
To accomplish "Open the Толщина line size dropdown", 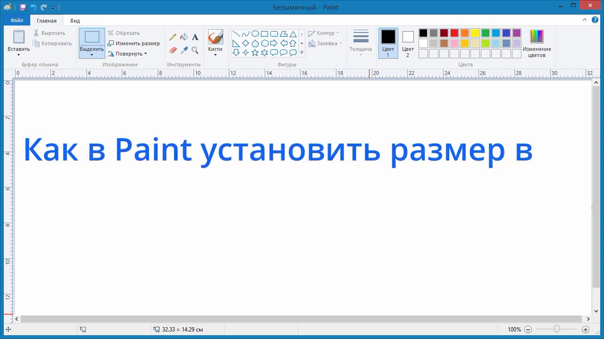I will 361,43.
